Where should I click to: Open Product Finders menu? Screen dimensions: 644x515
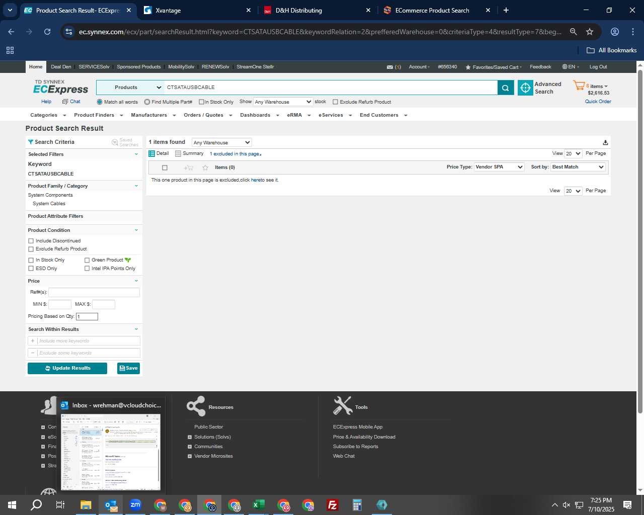(x=98, y=115)
